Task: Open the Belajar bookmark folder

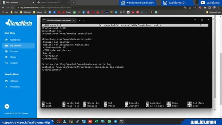Action: 37,12
